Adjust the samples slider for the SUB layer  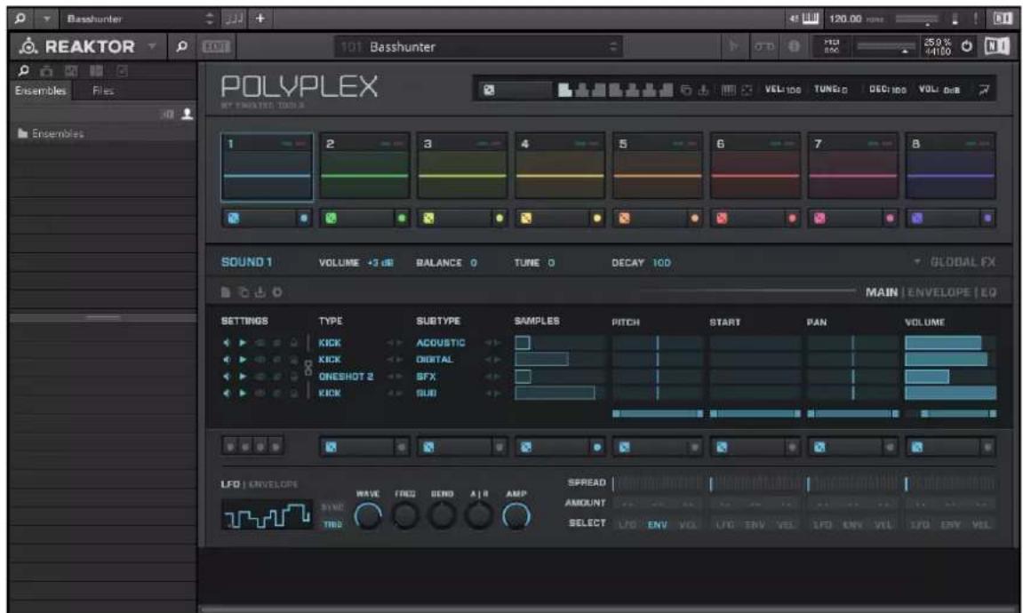click(560, 393)
